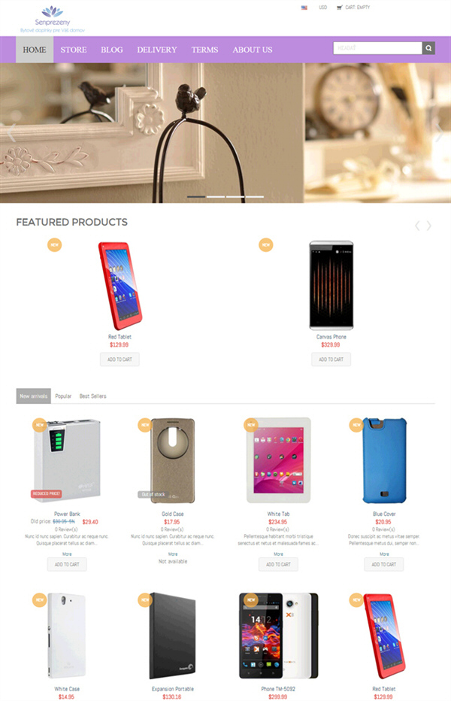Open the USD currency selector
The width and height of the screenshot is (451, 701).
coord(322,8)
